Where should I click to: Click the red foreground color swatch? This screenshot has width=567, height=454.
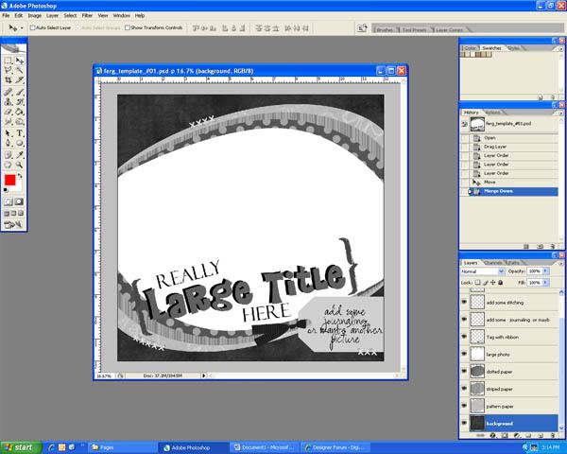9,180
